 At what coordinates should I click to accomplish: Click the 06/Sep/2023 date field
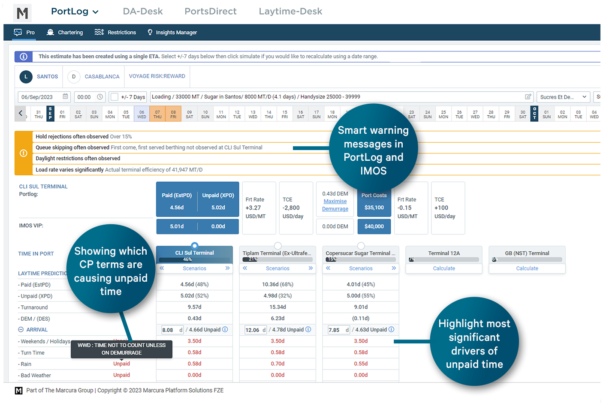point(44,97)
